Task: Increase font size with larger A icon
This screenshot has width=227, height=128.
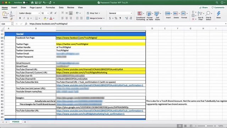Action: [51, 13]
